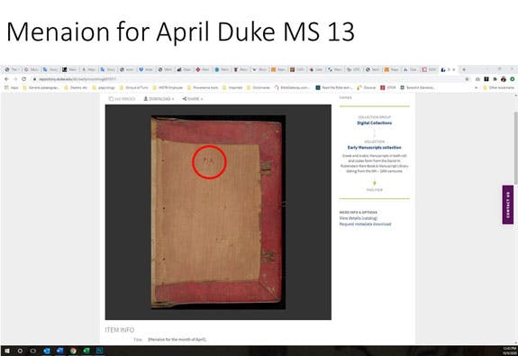The width and height of the screenshot is (518, 356).
Task: Open the Early Manuscripts collection link
Action: tap(374, 148)
